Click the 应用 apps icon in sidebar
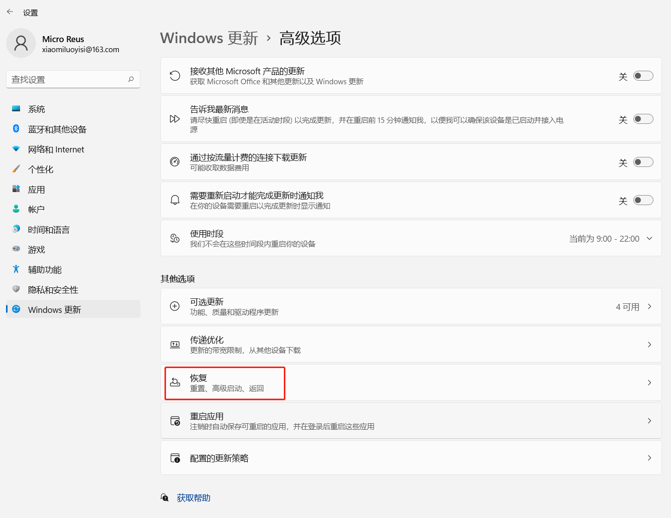 pos(16,189)
